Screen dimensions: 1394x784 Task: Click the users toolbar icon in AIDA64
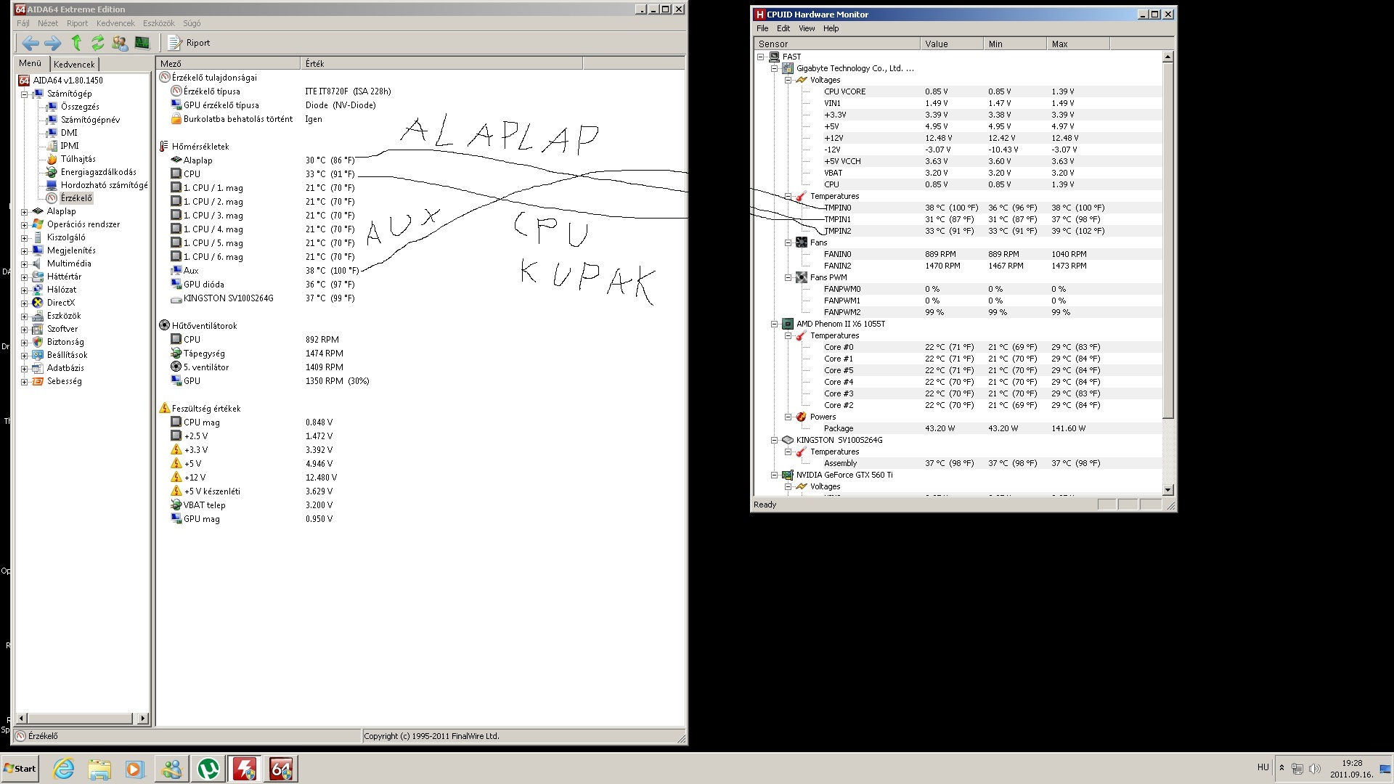[x=120, y=43]
